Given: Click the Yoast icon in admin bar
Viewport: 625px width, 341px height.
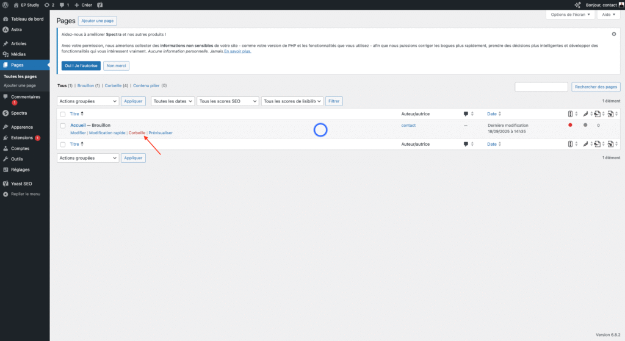Looking at the screenshot, I should coord(99,5).
